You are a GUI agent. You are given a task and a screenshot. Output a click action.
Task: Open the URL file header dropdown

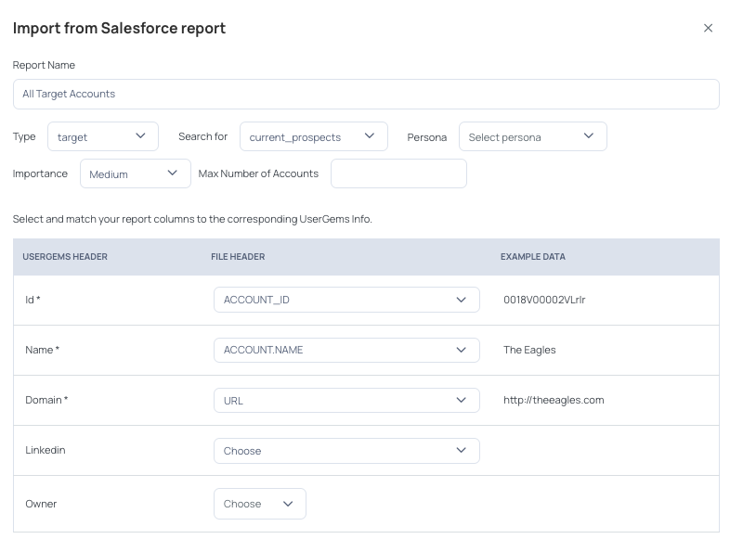346,400
